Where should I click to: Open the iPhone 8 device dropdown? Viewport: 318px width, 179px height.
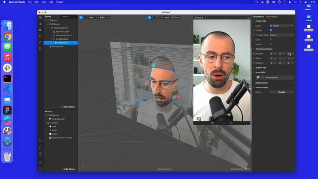(x=200, y=18)
